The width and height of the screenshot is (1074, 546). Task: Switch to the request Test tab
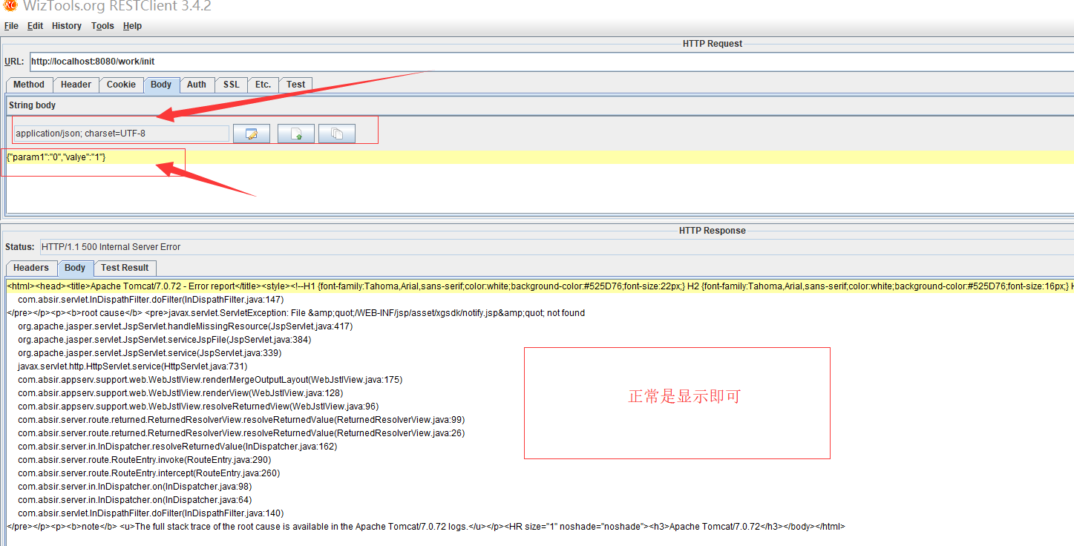click(x=296, y=85)
